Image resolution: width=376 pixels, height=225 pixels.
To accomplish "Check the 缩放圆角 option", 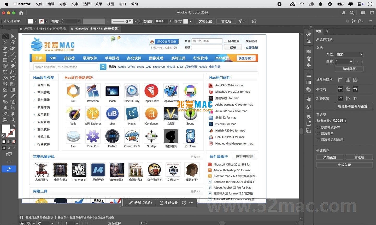I will (319, 133).
